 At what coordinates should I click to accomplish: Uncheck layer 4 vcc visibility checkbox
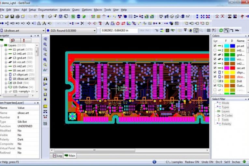pos(215,59)
